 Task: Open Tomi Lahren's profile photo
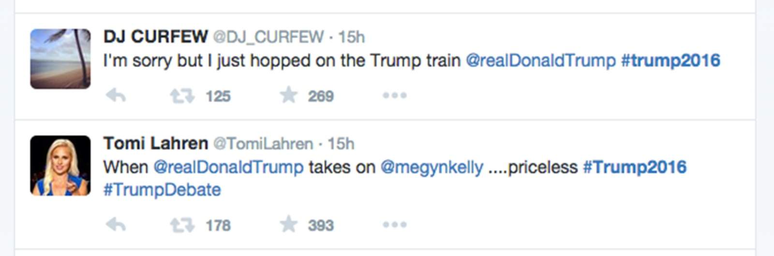point(60,166)
